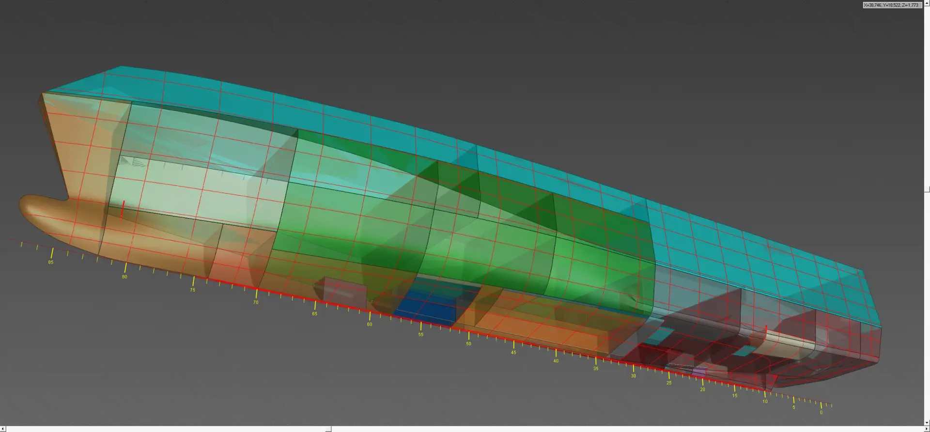The height and width of the screenshot is (432, 930).
Task: Click the frame 45 marker label
Action: [513, 353]
